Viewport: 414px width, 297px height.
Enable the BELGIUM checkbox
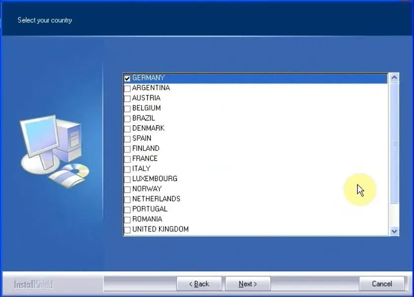click(x=127, y=109)
